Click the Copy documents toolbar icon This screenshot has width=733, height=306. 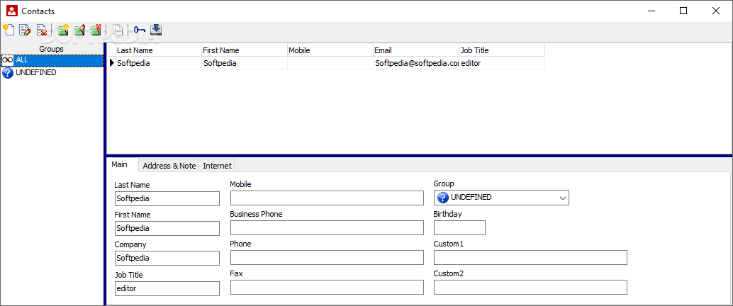click(118, 30)
